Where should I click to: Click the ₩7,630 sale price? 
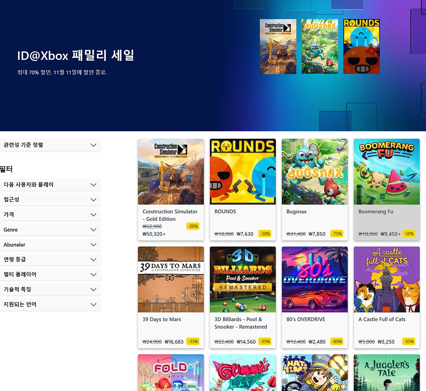click(x=245, y=234)
